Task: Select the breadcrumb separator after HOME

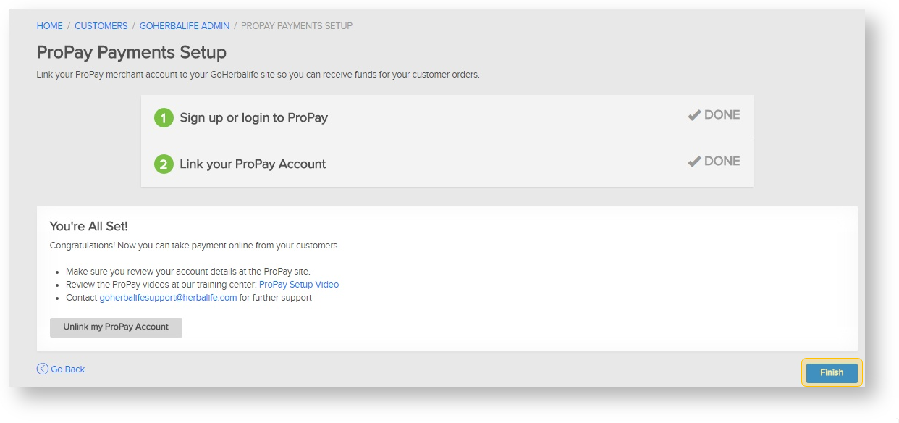Action: click(67, 25)
